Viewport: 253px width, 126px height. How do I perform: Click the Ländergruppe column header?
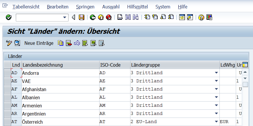175,65
